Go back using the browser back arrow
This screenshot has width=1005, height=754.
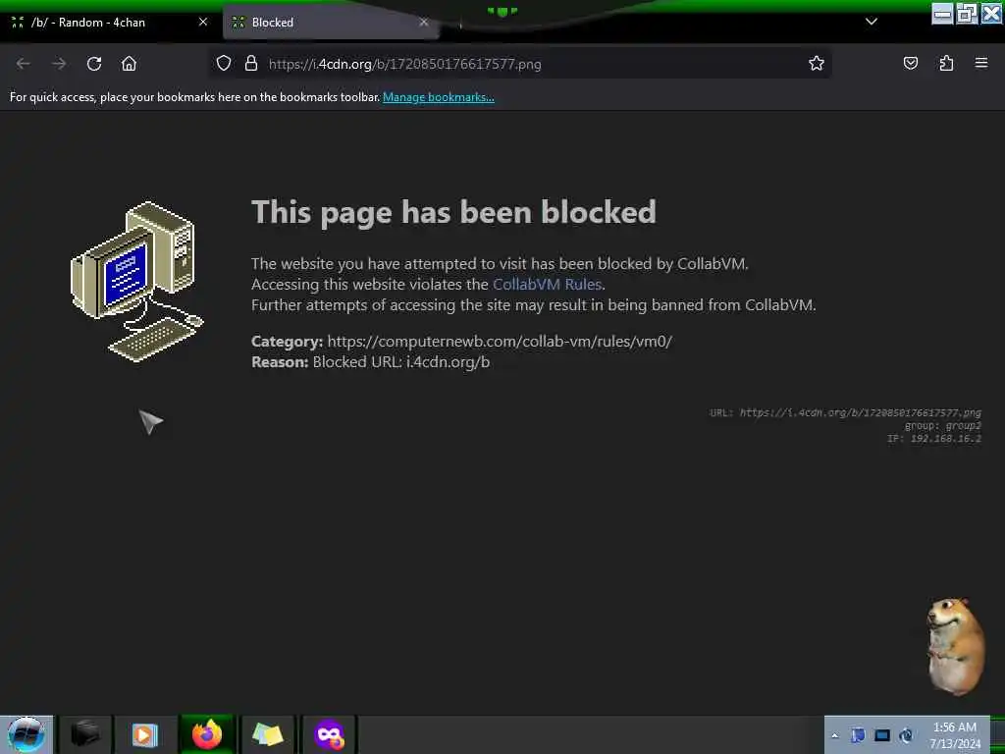(x=24, y=64)
